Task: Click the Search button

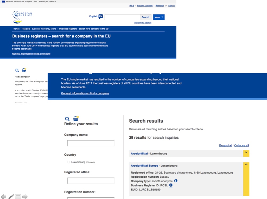Action: (146, 17)
